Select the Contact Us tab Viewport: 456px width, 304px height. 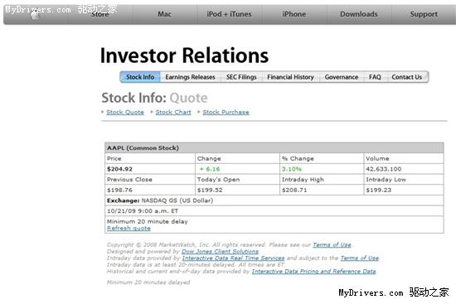pos(406,77)
